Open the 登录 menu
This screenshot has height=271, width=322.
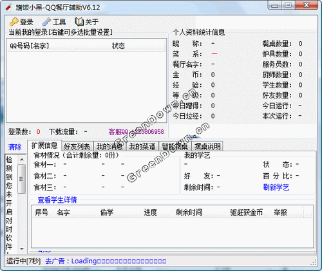pos(21,22)
